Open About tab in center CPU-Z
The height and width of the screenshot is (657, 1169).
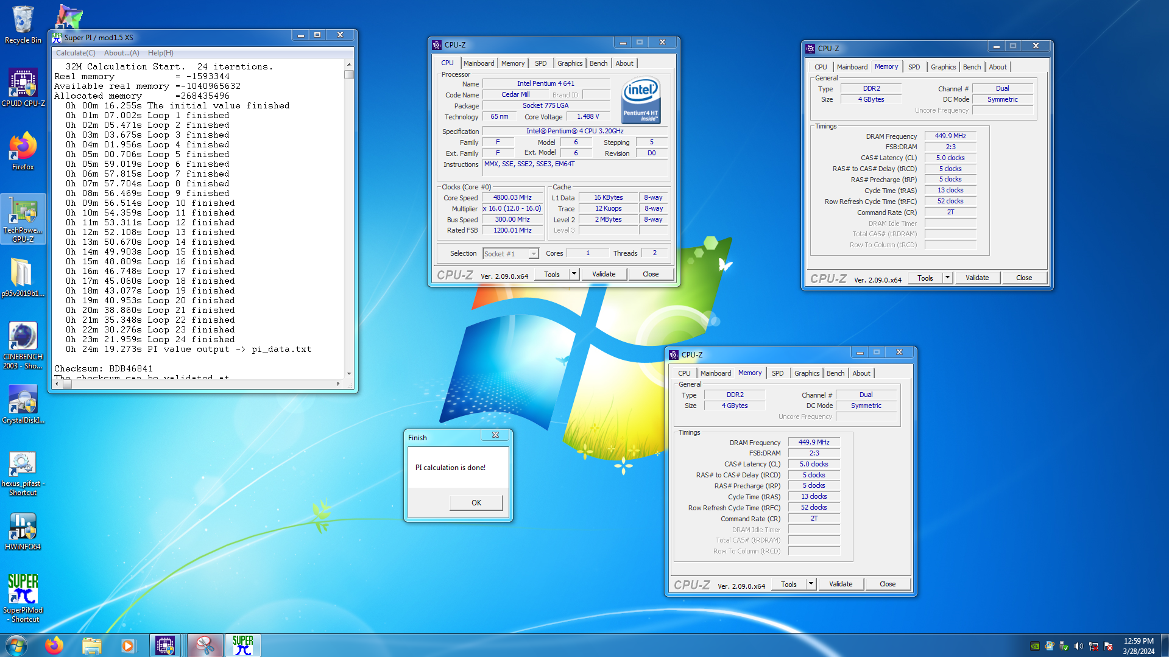624,63
